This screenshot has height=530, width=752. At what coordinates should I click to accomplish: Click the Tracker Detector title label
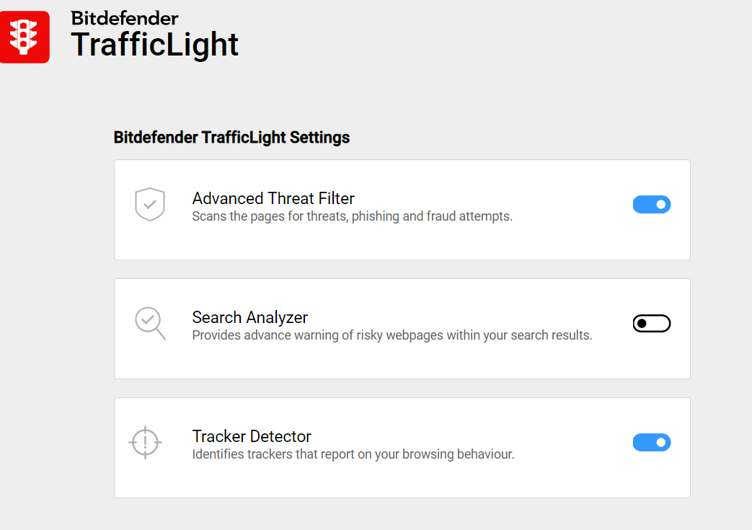252,436
